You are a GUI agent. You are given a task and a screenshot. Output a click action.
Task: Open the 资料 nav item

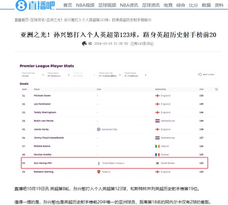pos(219,5)
